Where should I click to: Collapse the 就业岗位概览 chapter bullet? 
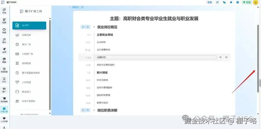[94, 27]
